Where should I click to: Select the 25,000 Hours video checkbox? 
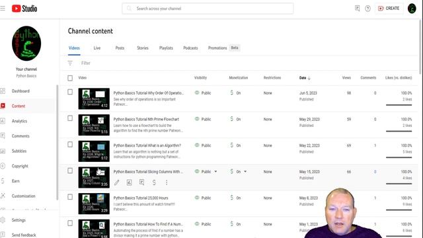(x=70, y=197)
